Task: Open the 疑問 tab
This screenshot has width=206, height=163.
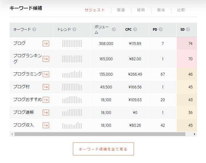Action: 141,10
